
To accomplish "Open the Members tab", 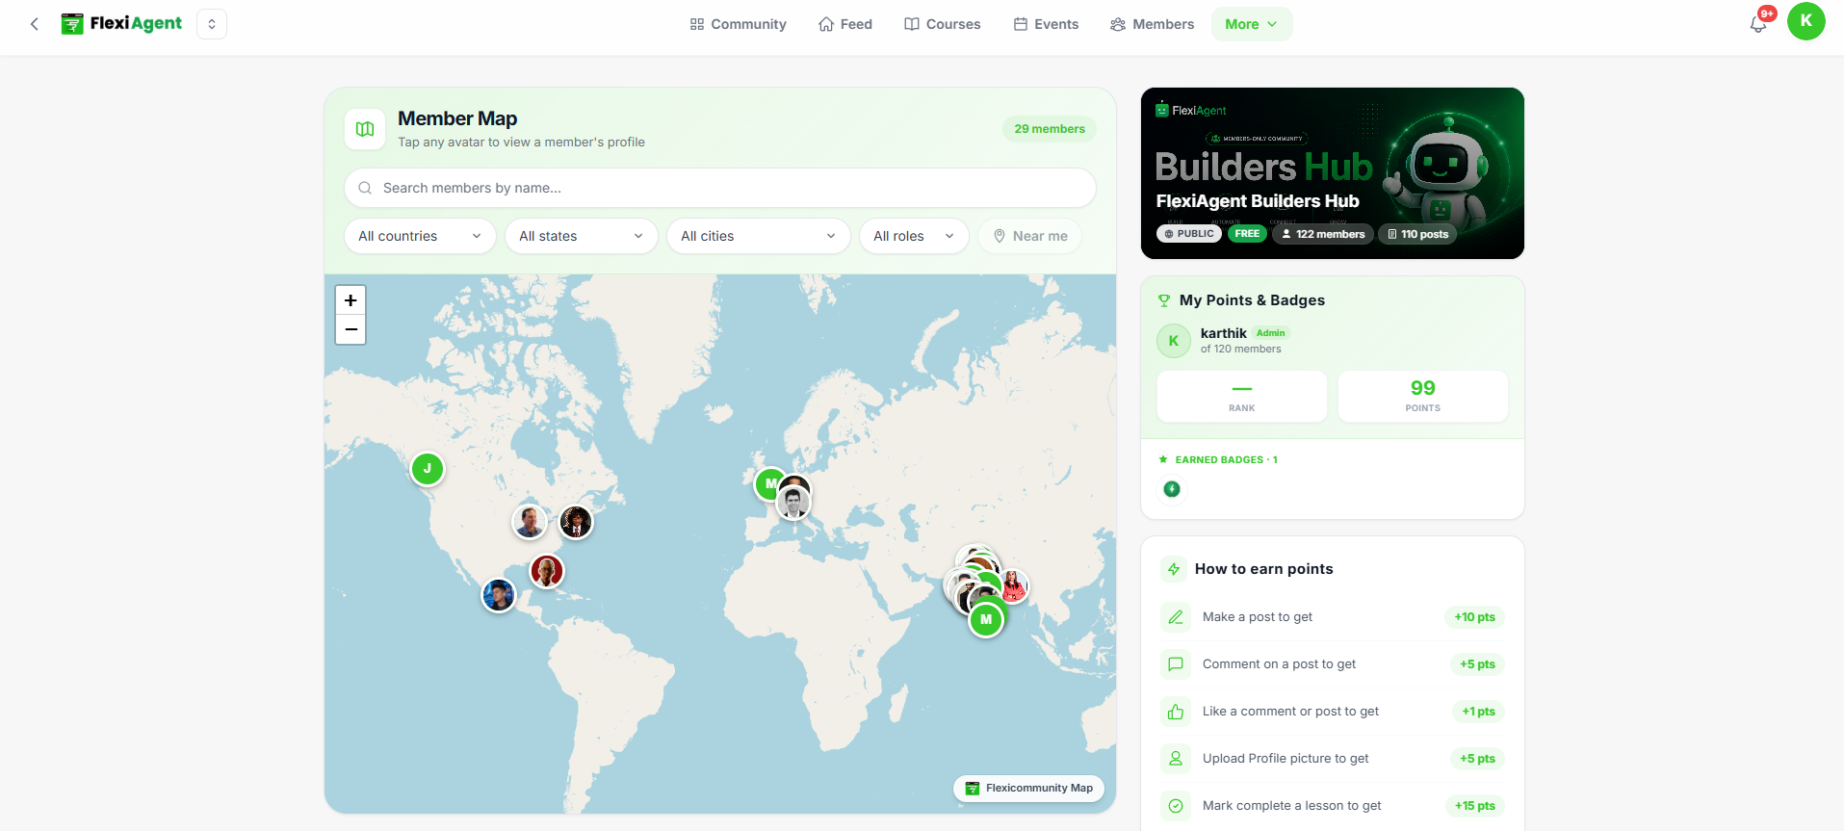I will 1152,24.
